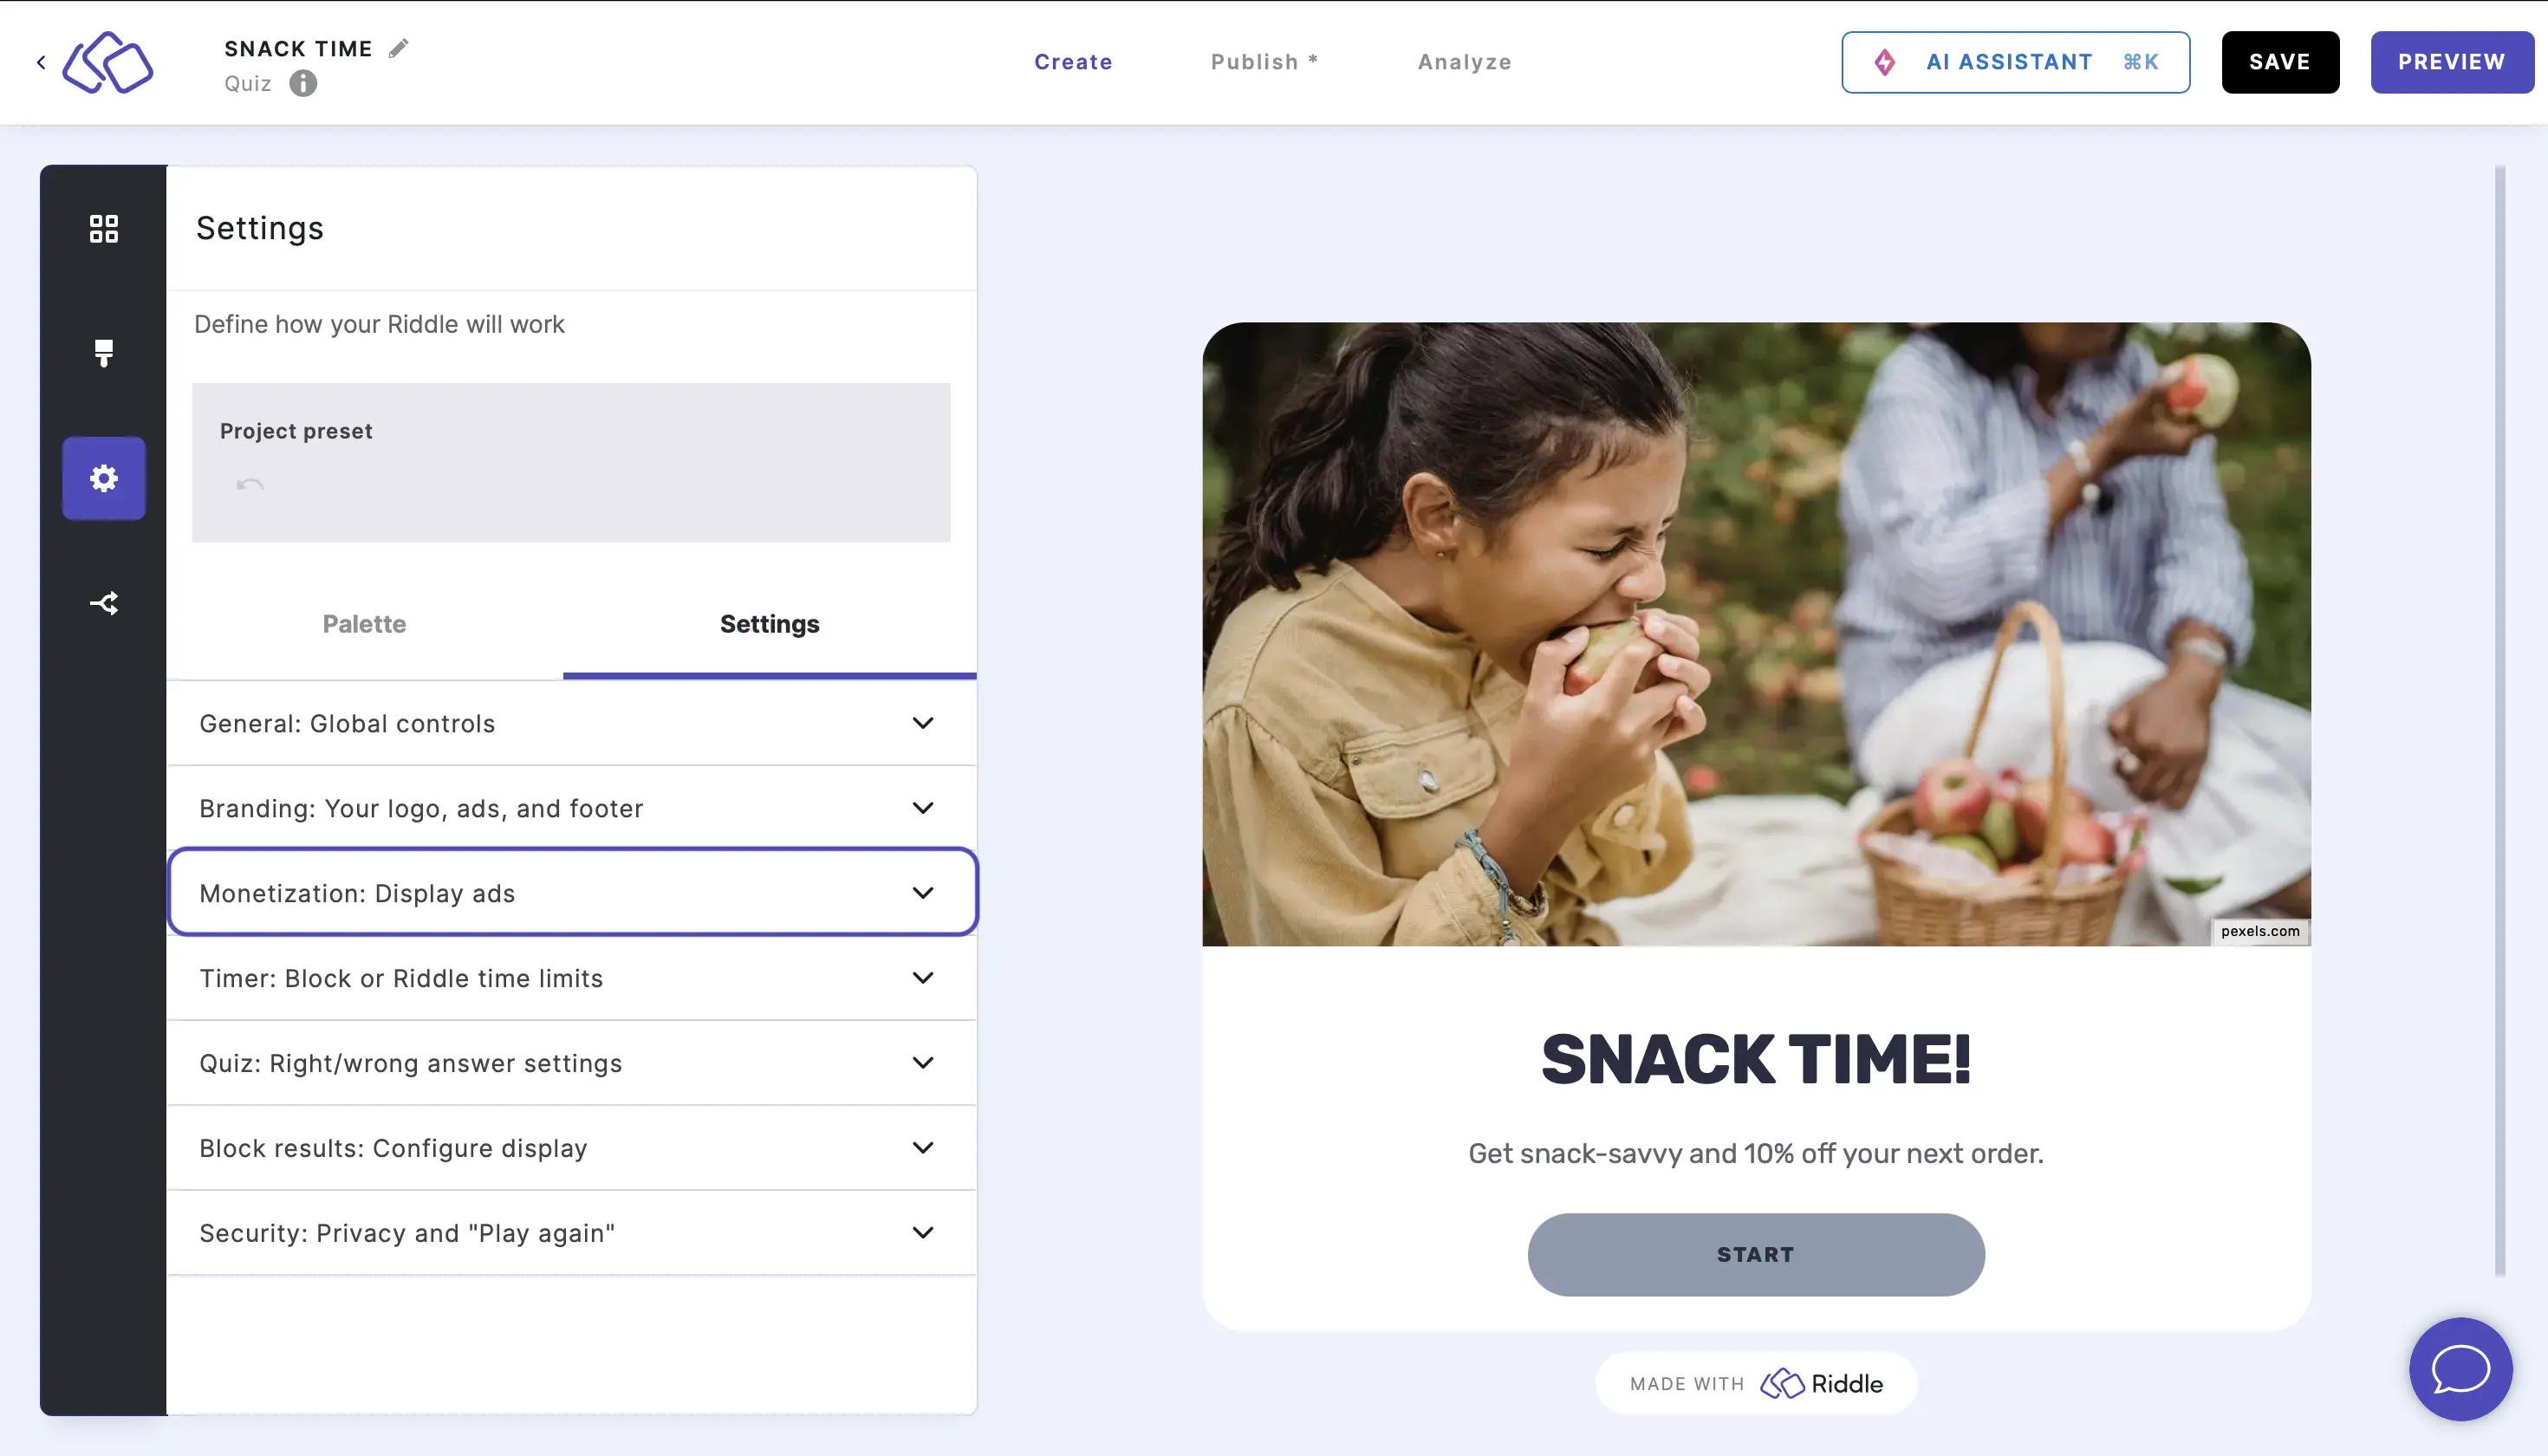Viewport: 2548px width, 1456px height.
Task: Click the Riddle logo icon top left
Action: (107, 62)
